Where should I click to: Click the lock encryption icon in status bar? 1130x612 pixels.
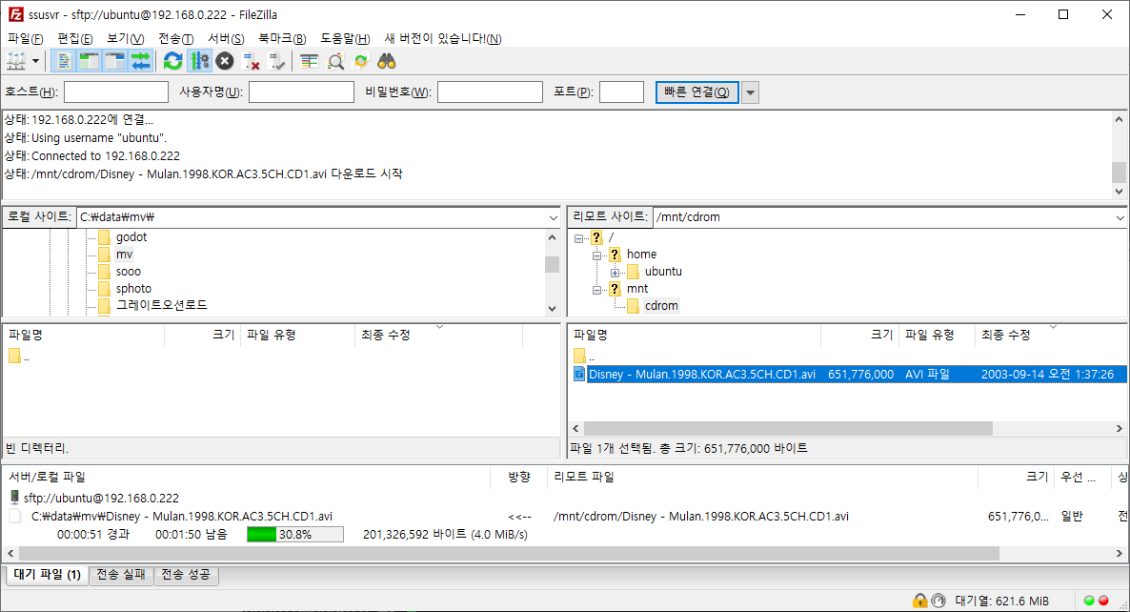919,601
